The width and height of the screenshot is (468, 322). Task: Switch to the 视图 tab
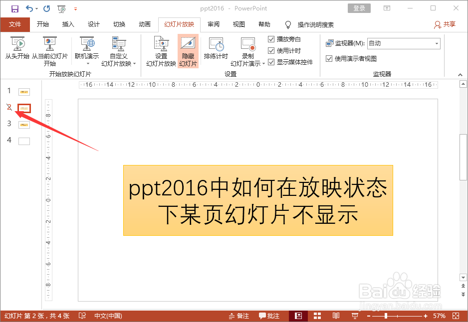[x=239, y=24]
